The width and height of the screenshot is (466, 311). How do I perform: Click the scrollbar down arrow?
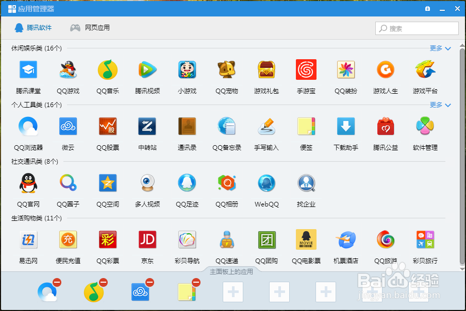coord(462,269)
